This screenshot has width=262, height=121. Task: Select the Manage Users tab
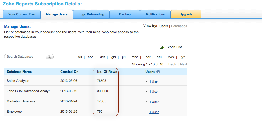57,14
